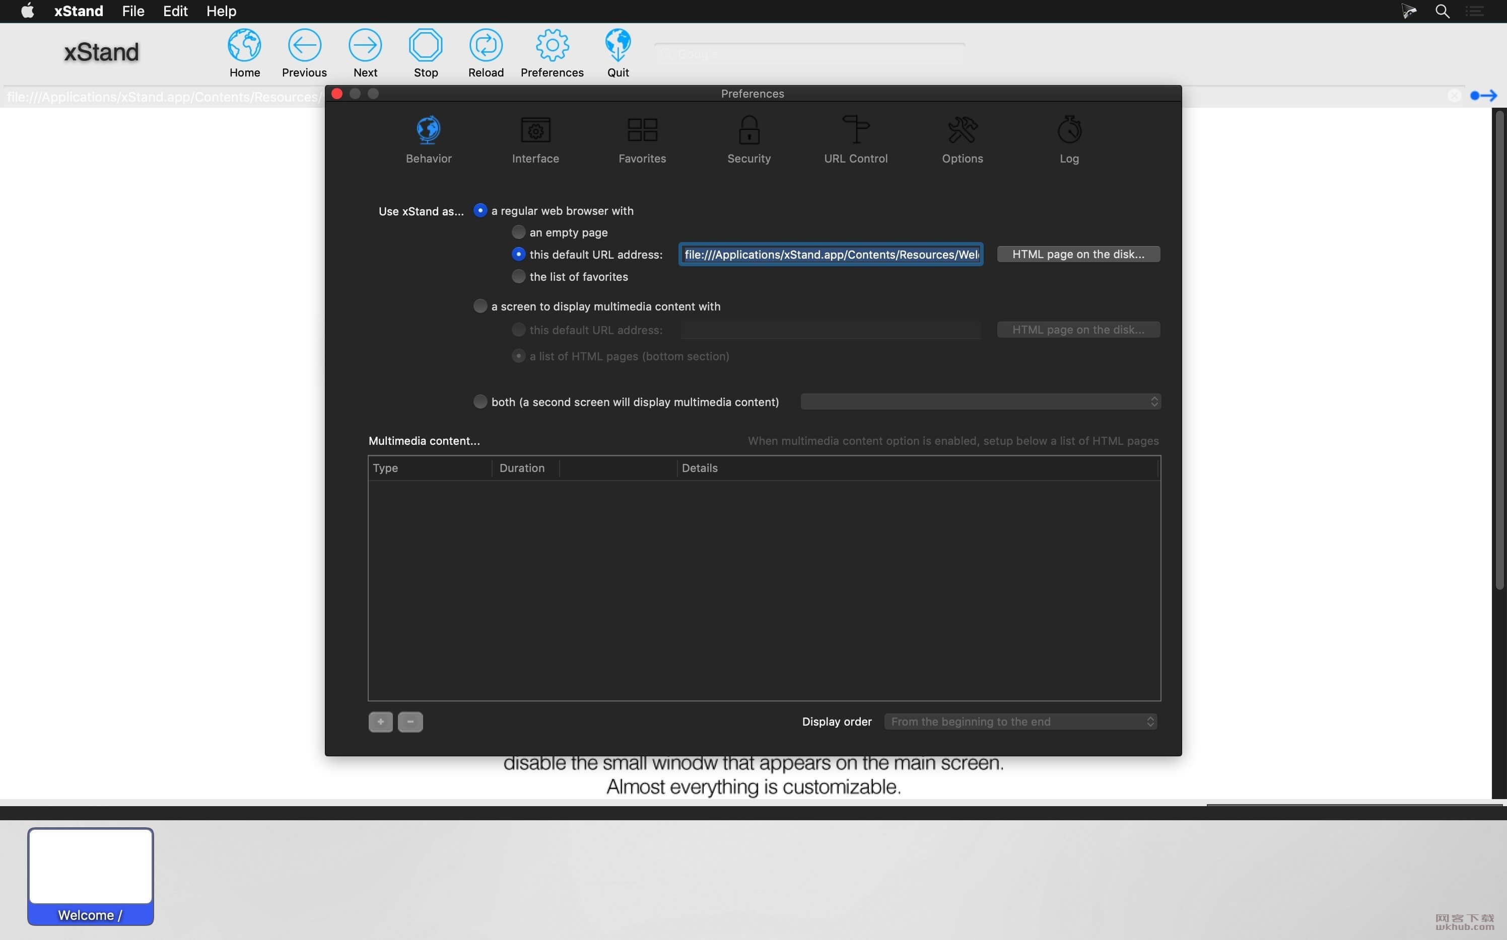The width and height of the screenshot is (1507, 940).
Task: Open Preferences via the gear toolbar icon
Action: pyautogui.click(x=552, y=45)
